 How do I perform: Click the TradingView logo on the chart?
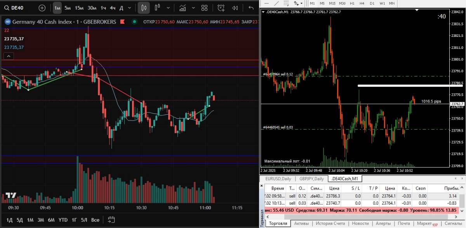point(10,196)
